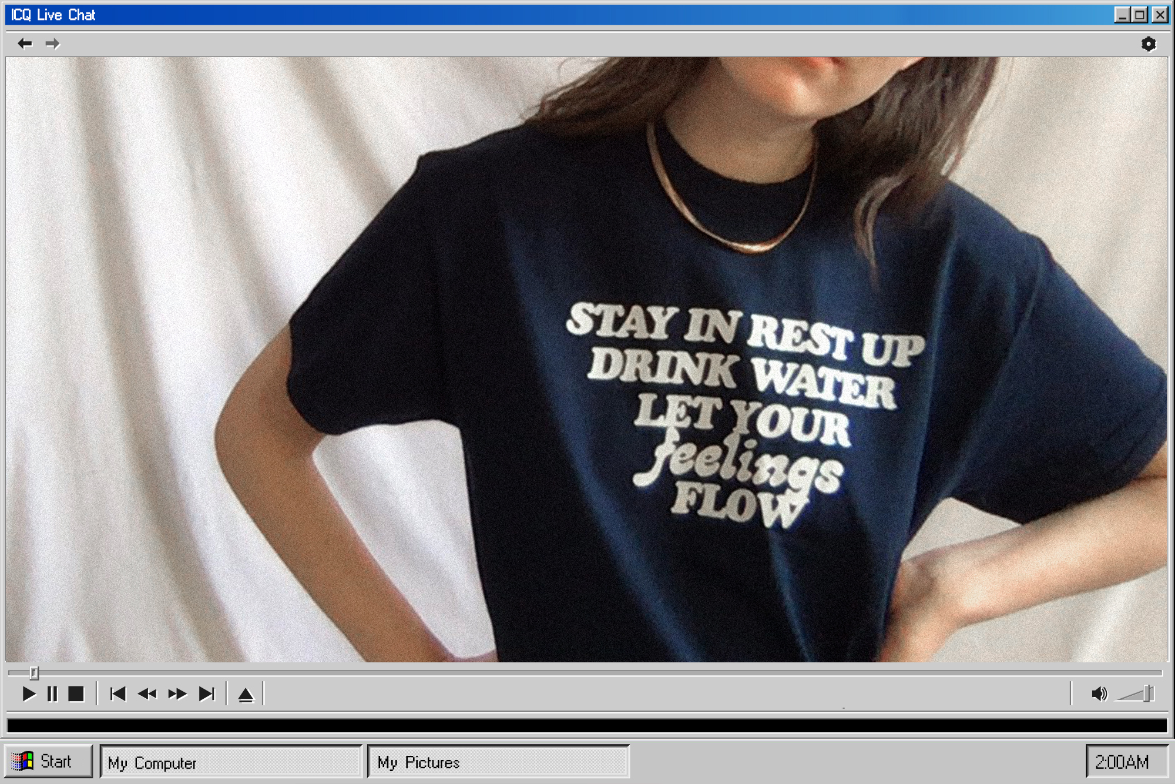Click the seek bar handle
Viewport: 1175px width, 784px height.
point(34,672)
